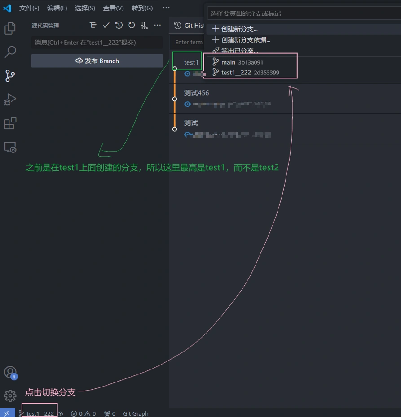401x417 pixels.
Task: Open more actions ellipsis in source control
Action: (157, 25)
